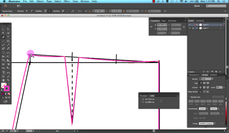
Task: Open end arrowhead dropdown
Action: [218, 109]
